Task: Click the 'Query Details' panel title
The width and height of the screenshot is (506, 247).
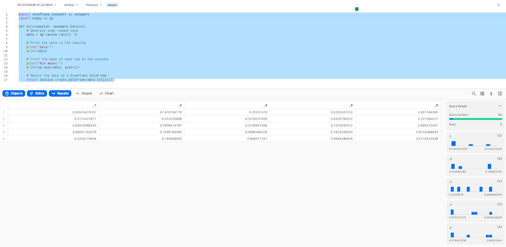Action: pyautogui.click(x=458, y=106)
